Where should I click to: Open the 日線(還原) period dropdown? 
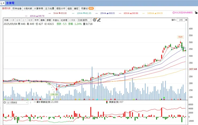click(x=84, y=20)
